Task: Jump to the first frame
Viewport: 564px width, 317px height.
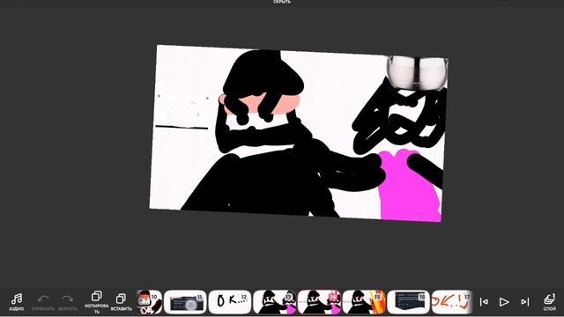Action: tap(484, 302)
